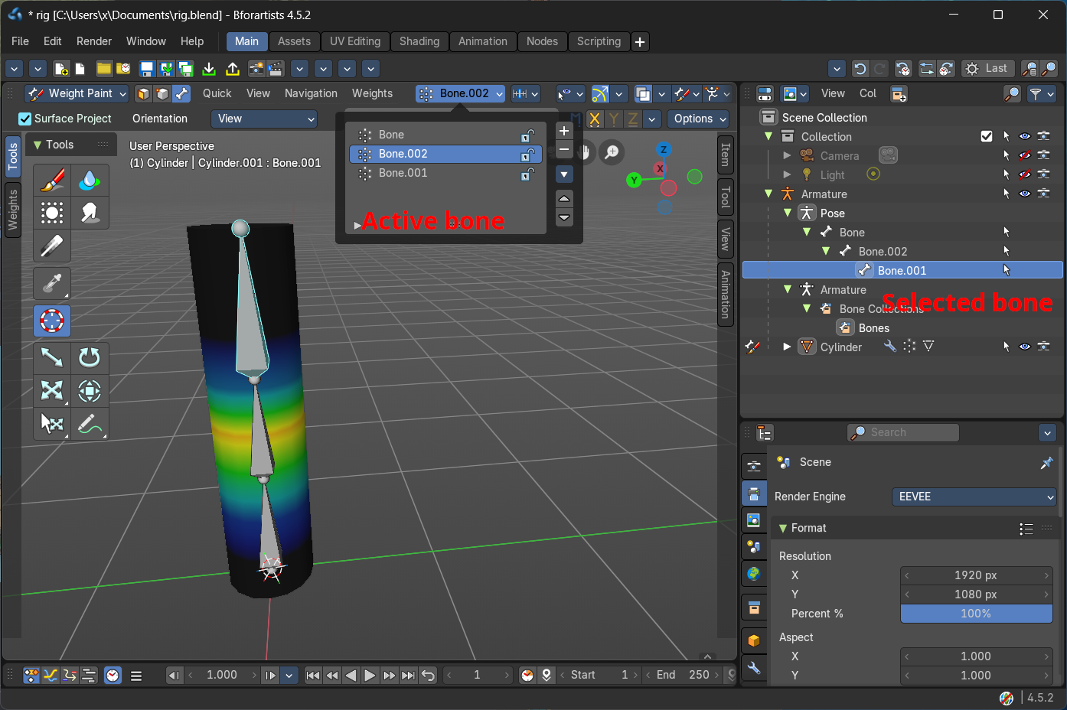Expand the Cylinder object in outliner

[787, 347]
